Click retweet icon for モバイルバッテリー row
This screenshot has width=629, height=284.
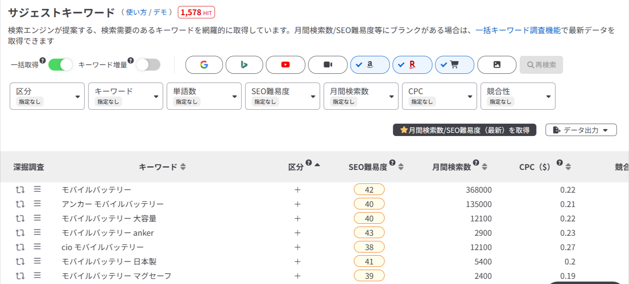coord(20,190)
